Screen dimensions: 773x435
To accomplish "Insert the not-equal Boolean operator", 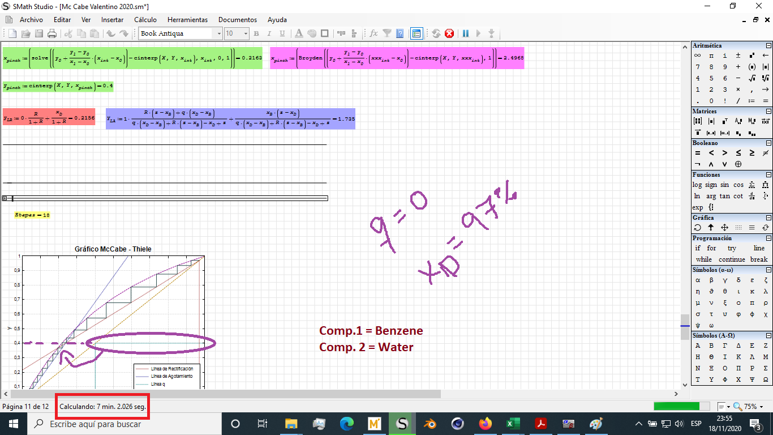I will pyautogui.click(x=766, y=153).
